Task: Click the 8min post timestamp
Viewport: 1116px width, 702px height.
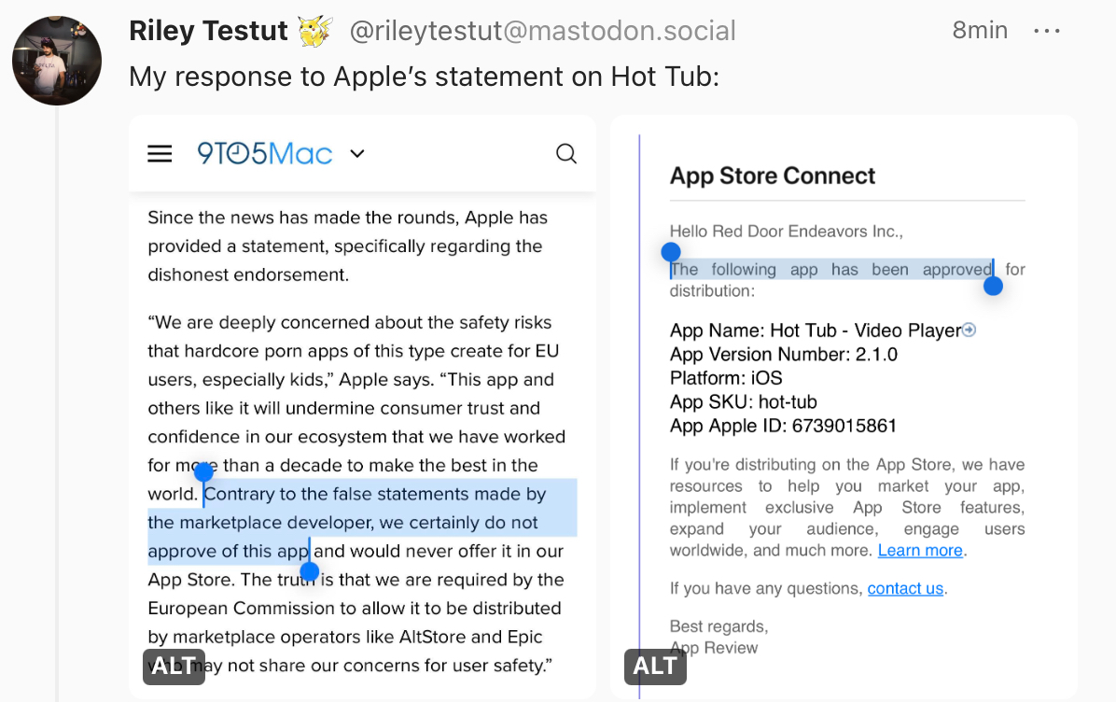Action: [x=980, y=30]
